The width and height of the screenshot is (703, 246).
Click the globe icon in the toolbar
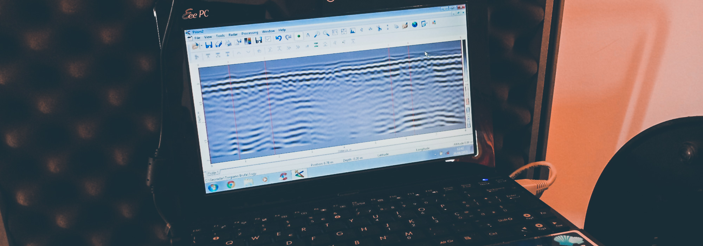point(415,24)
